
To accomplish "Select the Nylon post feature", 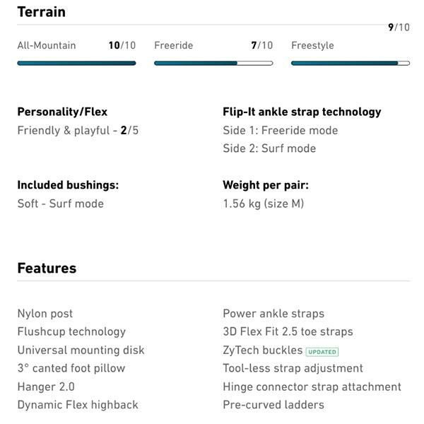I will click(x=45, y=313).
